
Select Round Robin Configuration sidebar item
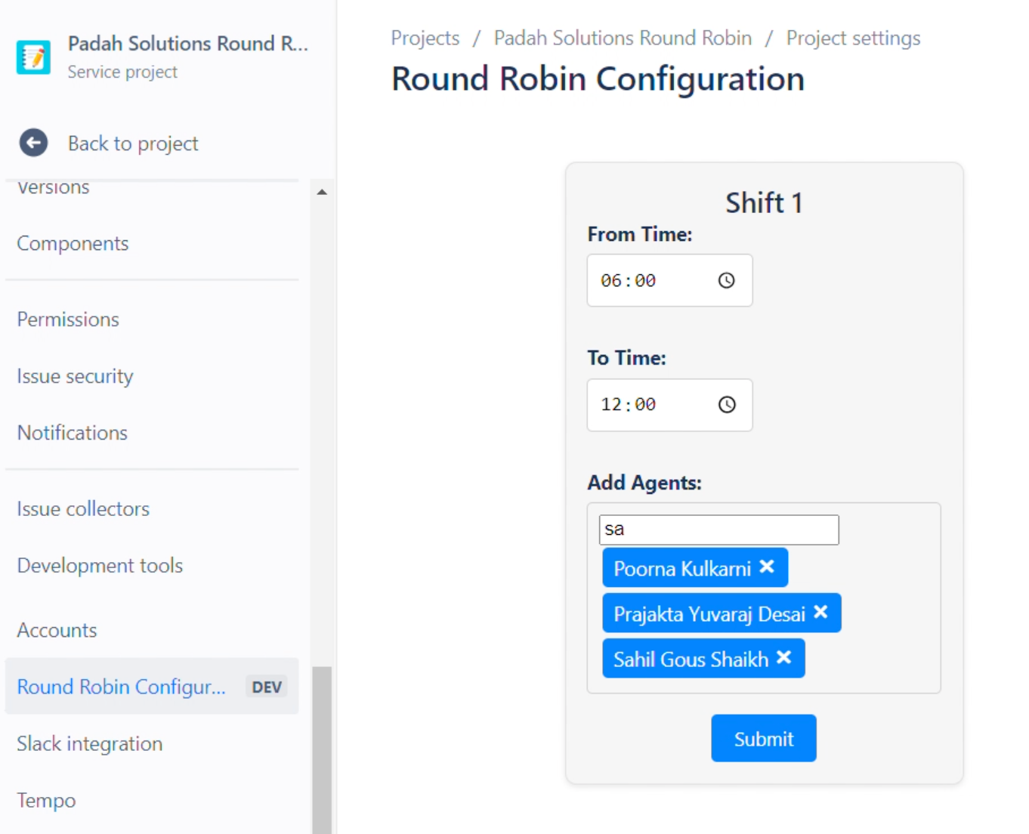click(152, 686)
